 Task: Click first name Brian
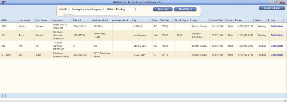[39, 55]
